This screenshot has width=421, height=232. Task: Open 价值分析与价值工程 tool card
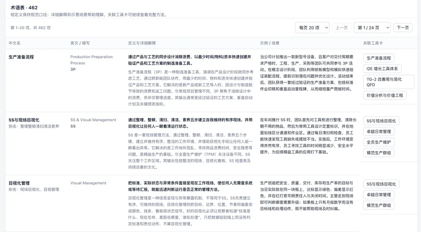(385, 95)
